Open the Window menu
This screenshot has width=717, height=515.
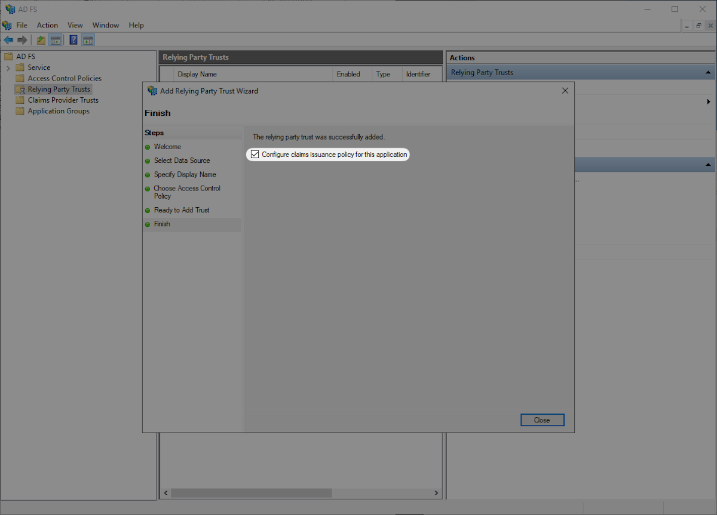106,25
